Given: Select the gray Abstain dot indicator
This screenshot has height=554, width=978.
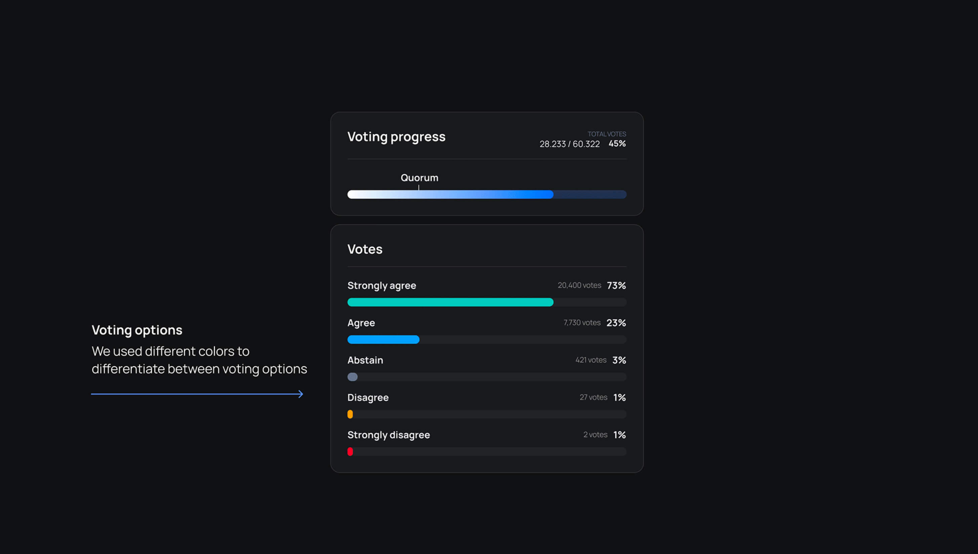Looking at the screenshot, I should coord(352,377).
